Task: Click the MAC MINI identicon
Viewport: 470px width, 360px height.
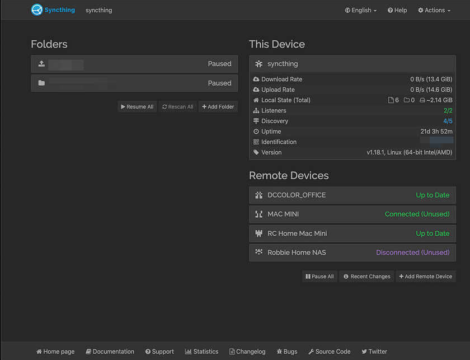Action: pos(258,214)
